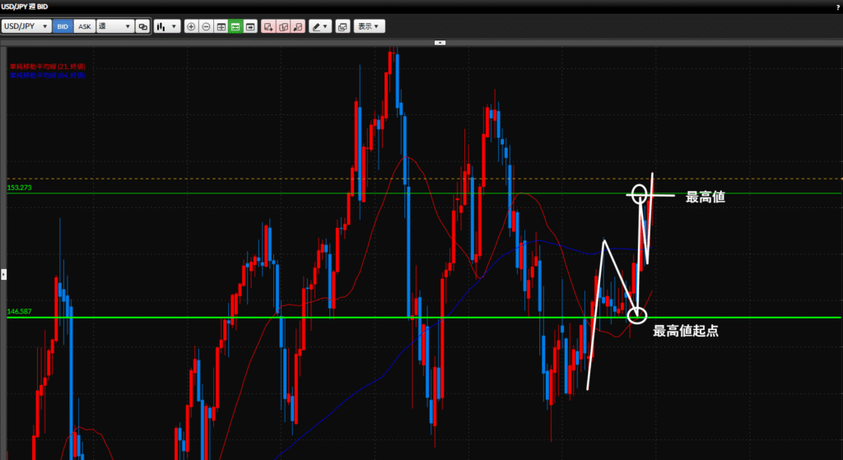The image size is (843, 460).
Task: Click the first pink order tool icon
Action: [268, 26]
